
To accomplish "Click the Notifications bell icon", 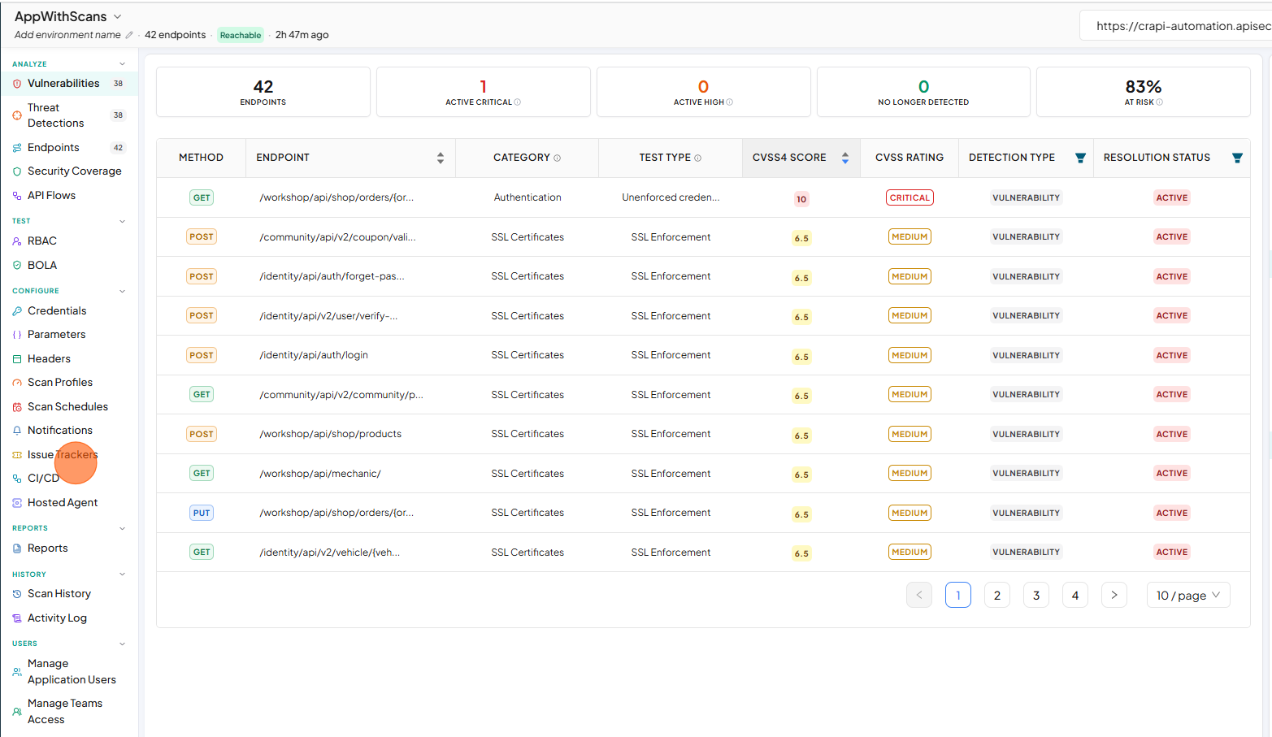I will [17, 431].
